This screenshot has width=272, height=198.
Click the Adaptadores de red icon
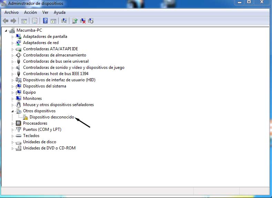[x=18, y=43]
